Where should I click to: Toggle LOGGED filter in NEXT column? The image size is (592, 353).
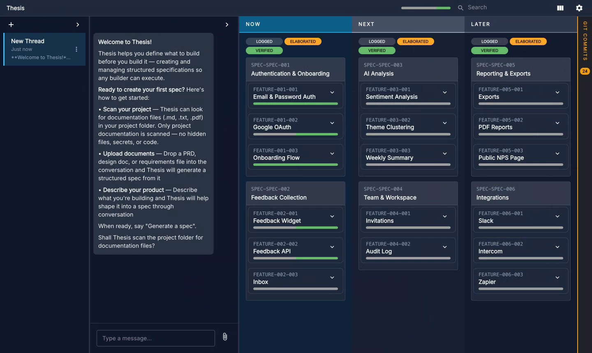(x=377, y=41)
